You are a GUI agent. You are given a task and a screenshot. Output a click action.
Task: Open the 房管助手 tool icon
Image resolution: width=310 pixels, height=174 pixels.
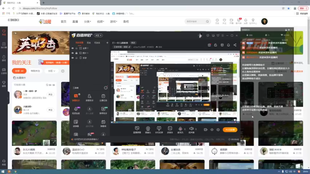pyautogui.click(x=90, y=97)
